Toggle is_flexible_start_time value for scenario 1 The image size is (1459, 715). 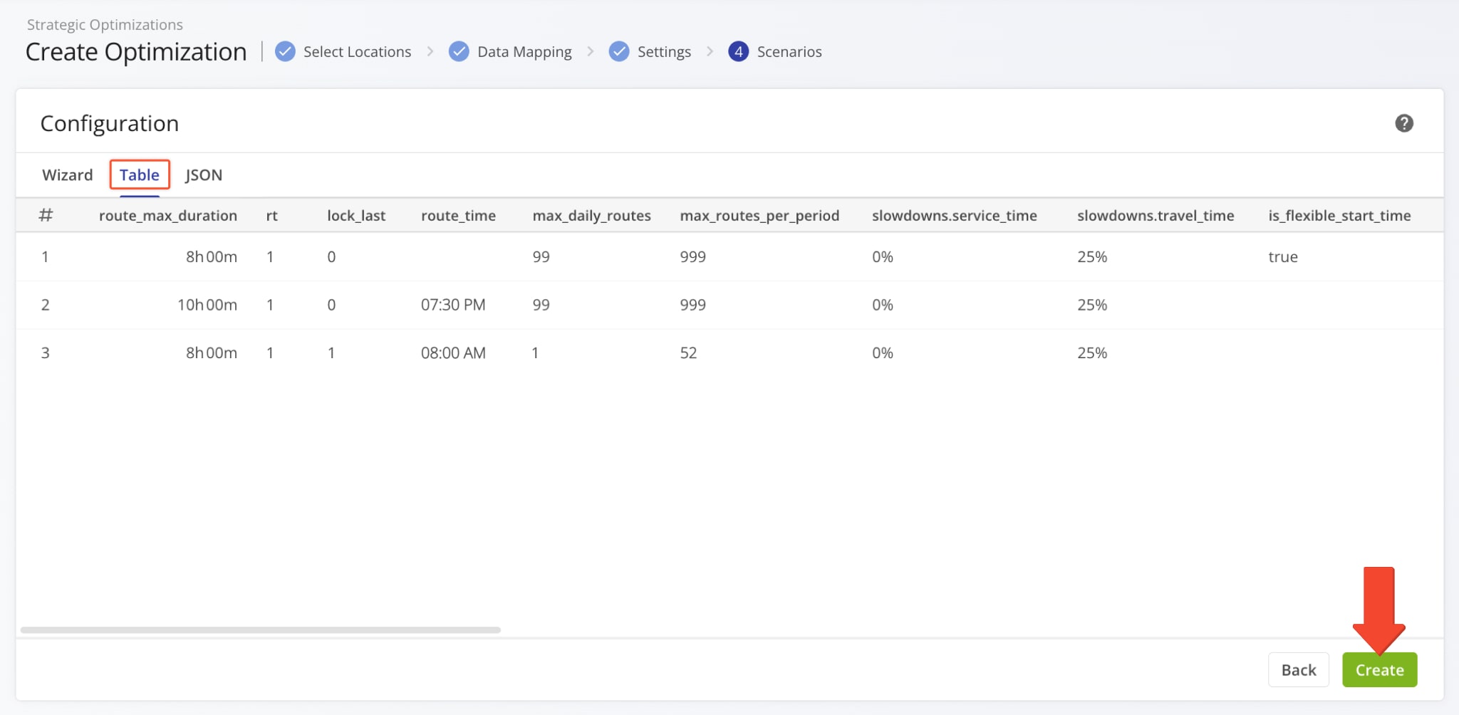click(1283, 257)
